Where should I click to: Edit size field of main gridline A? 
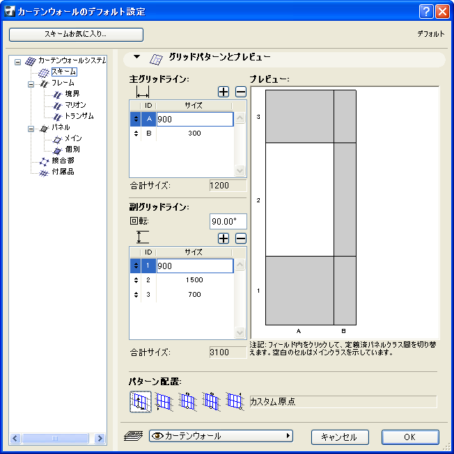coord(195,120)
